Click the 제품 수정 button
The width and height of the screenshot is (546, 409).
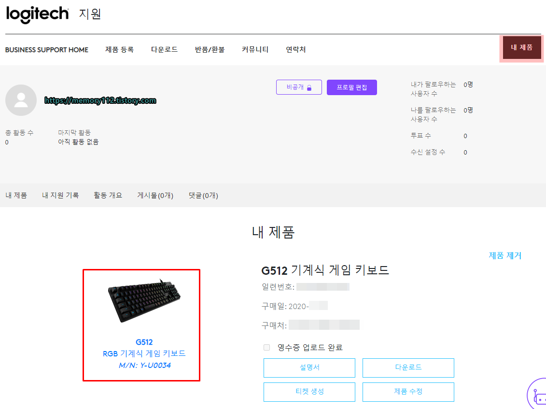tap(408, 392)
